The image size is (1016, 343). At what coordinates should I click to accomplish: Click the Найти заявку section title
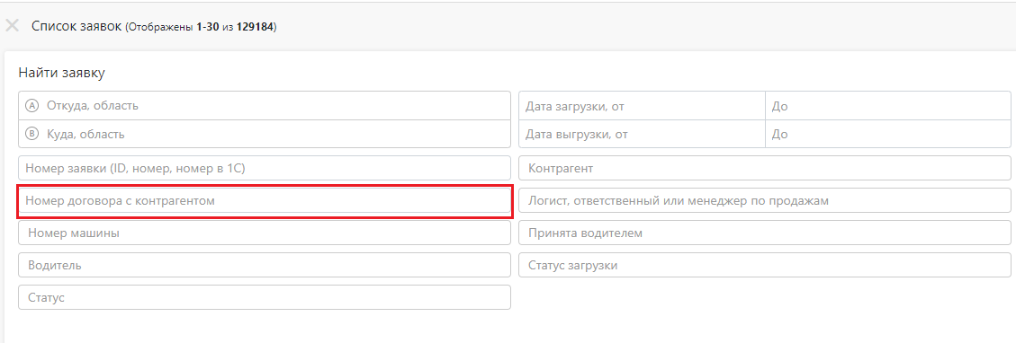(x=61, y=73)
